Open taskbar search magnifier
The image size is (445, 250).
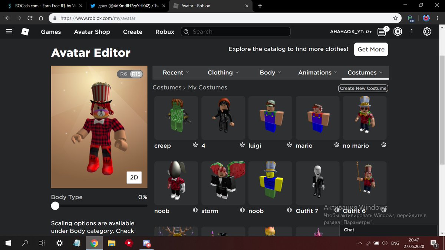(25, 243)
